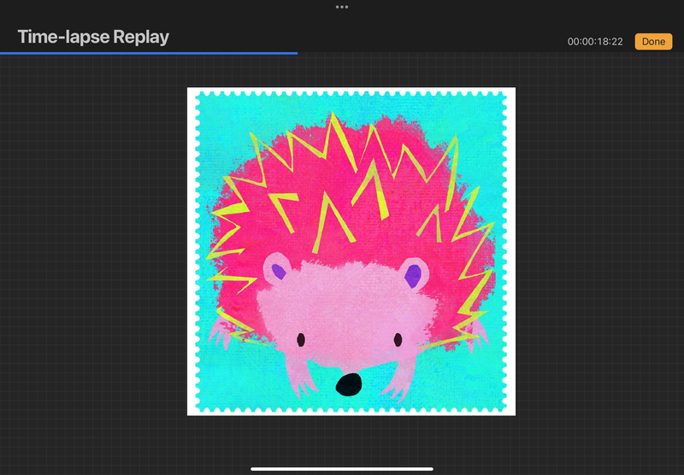Image resolution: width=684 pixels, height=475 pixels.
Task: Click the hedgehog's black nose
Action: point(348,385)
